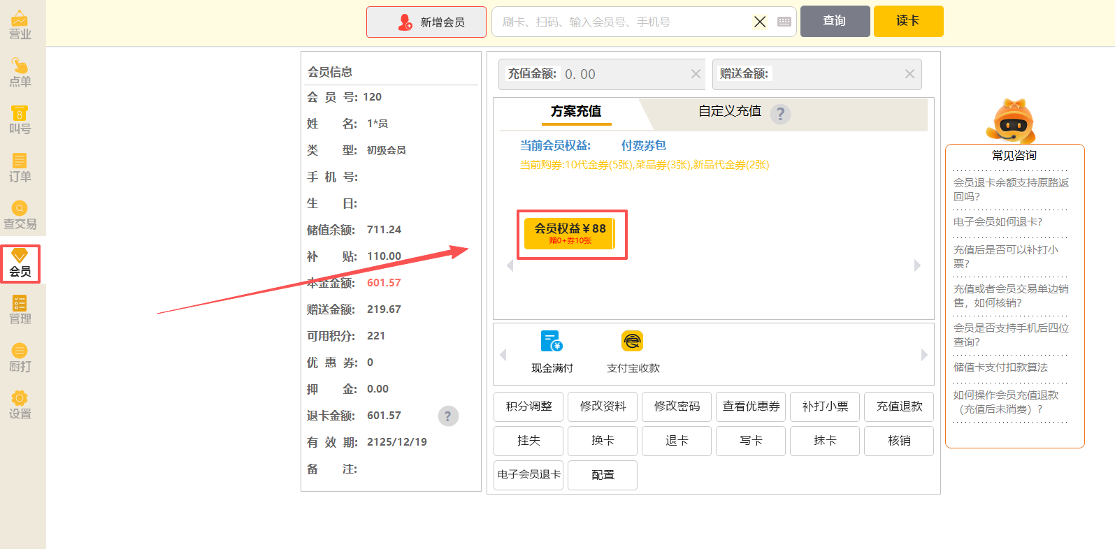Open the 查交易 transaction search icon
The image size is (1115, 549).
(20, 215)
